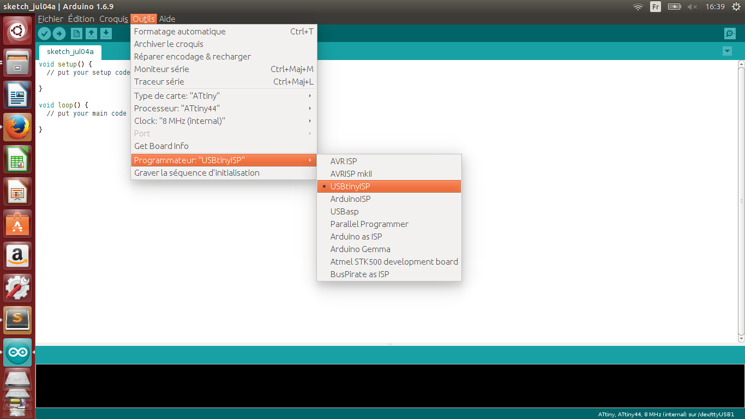
Task: Open Ubuntu Software Center from the launcher
Action: [x=18, y=223]
